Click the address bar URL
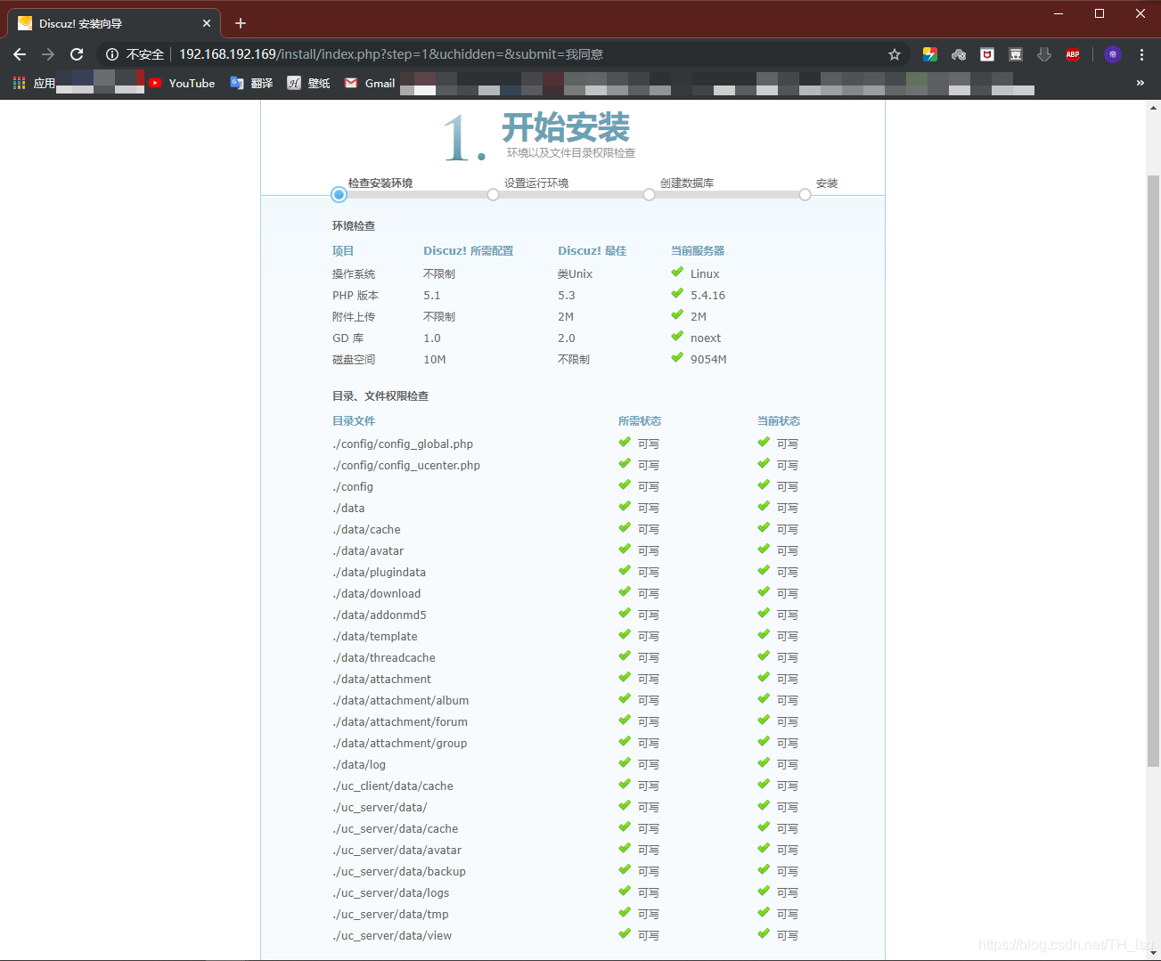1161x961 pixels. point(391,54)
